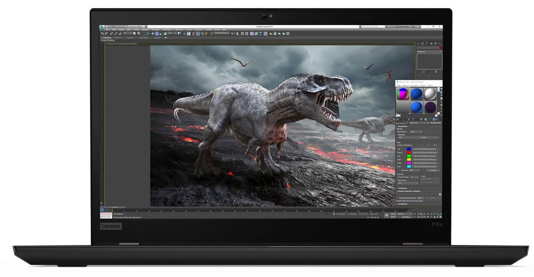The height and width of the screenshot is (277, 534).
Task: Select the white material sample sphere
Action: tap(430, 94)
